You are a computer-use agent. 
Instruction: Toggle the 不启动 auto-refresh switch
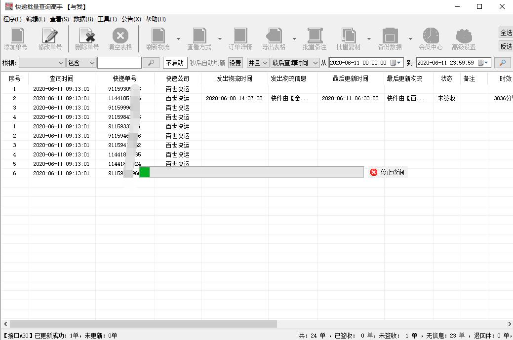[175, 63]
